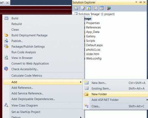Select the Scripts folder
Screen dimensions: 148x118
91,41
